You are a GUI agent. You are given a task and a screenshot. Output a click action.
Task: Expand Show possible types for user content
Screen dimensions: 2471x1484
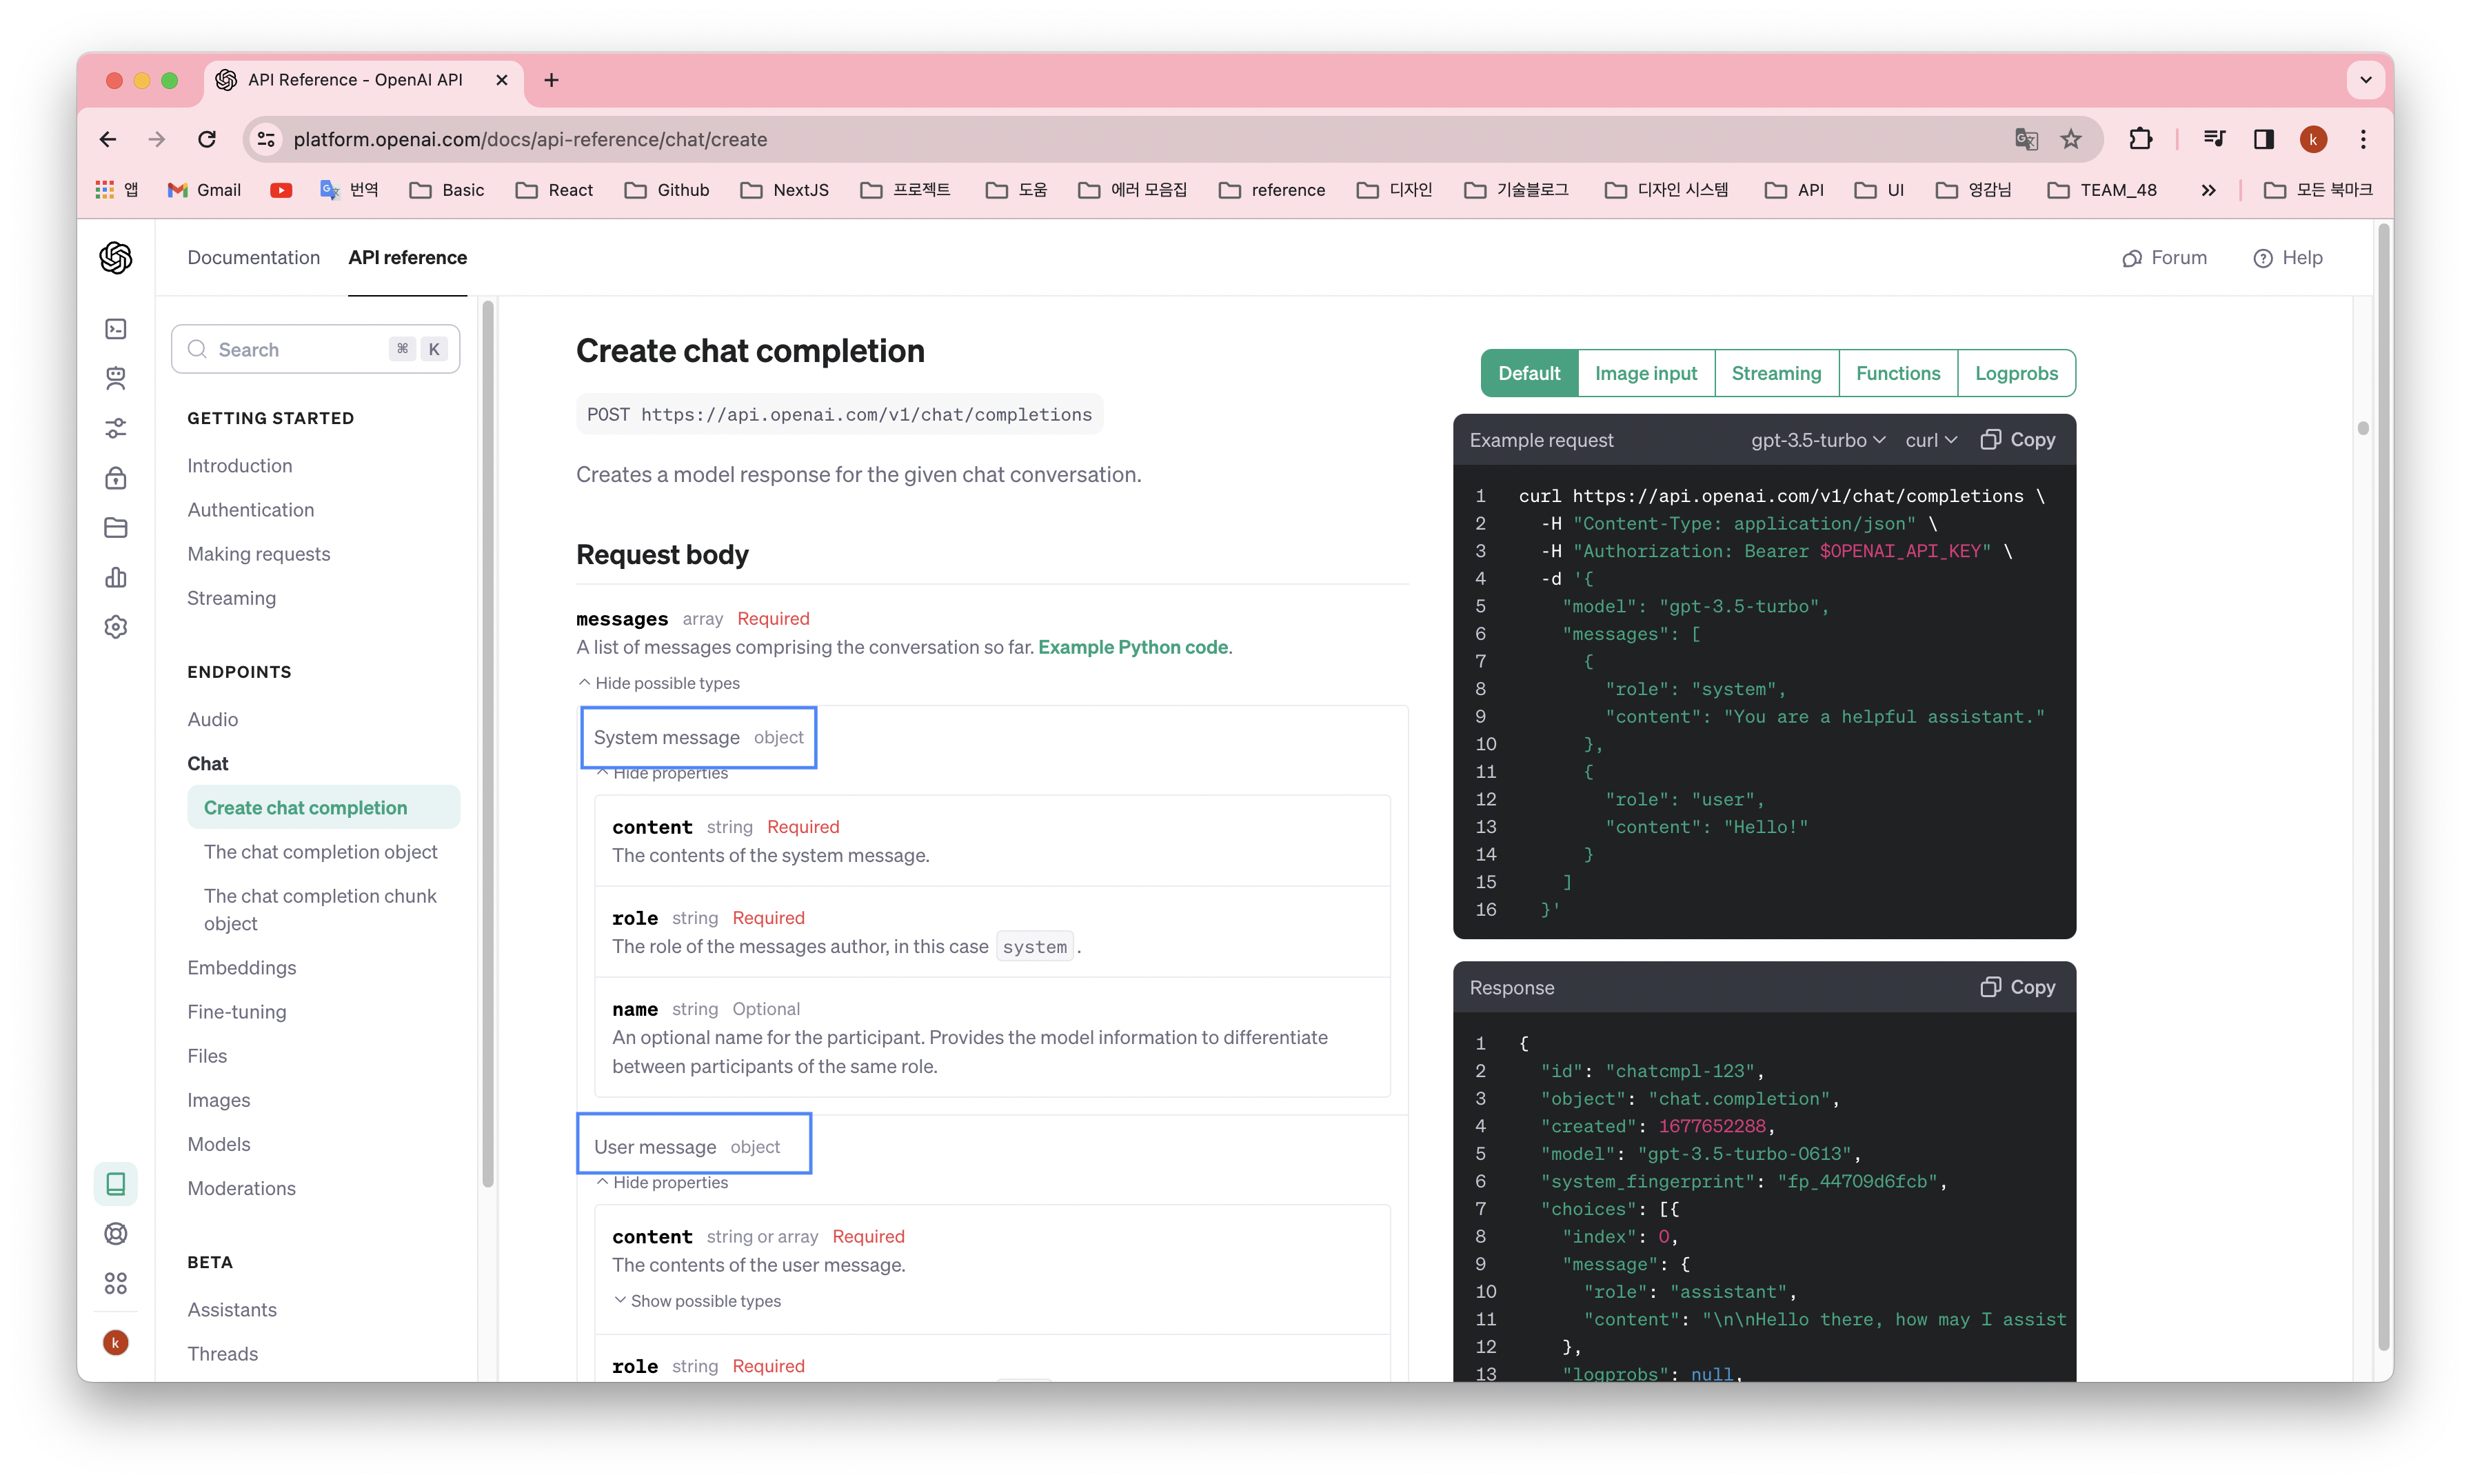698,1300
